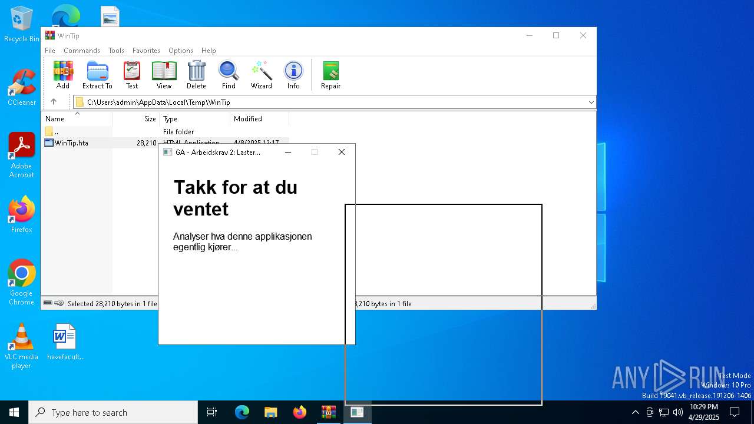Viewport: 754px width, 424px height.
Task: Sort by the Size column header
Action: 135,119
